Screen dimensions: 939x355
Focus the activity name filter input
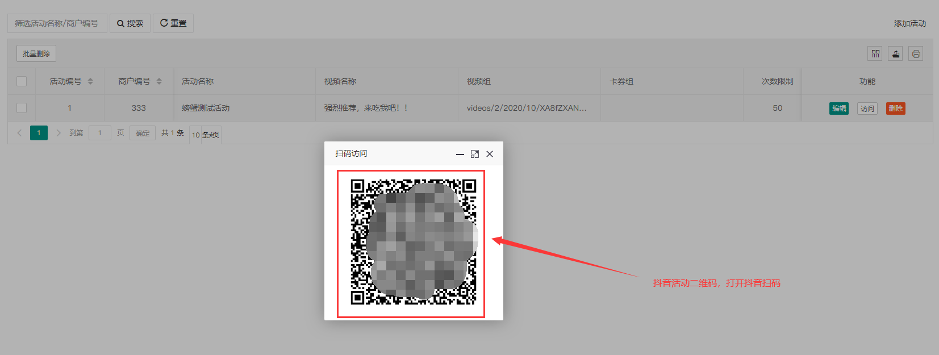(57, 23)
